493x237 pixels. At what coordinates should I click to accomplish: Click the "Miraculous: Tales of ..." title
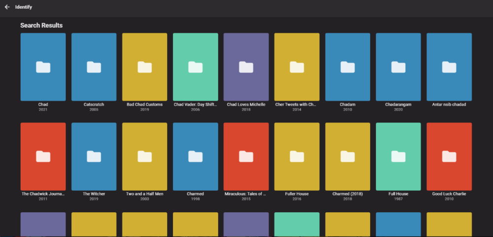(x=246, y=194)
